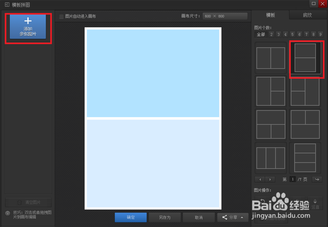The width and height of the screenshot is (328, 227).
Task: Click the 添加多张图片 add images button
Action: pos(28,27)
